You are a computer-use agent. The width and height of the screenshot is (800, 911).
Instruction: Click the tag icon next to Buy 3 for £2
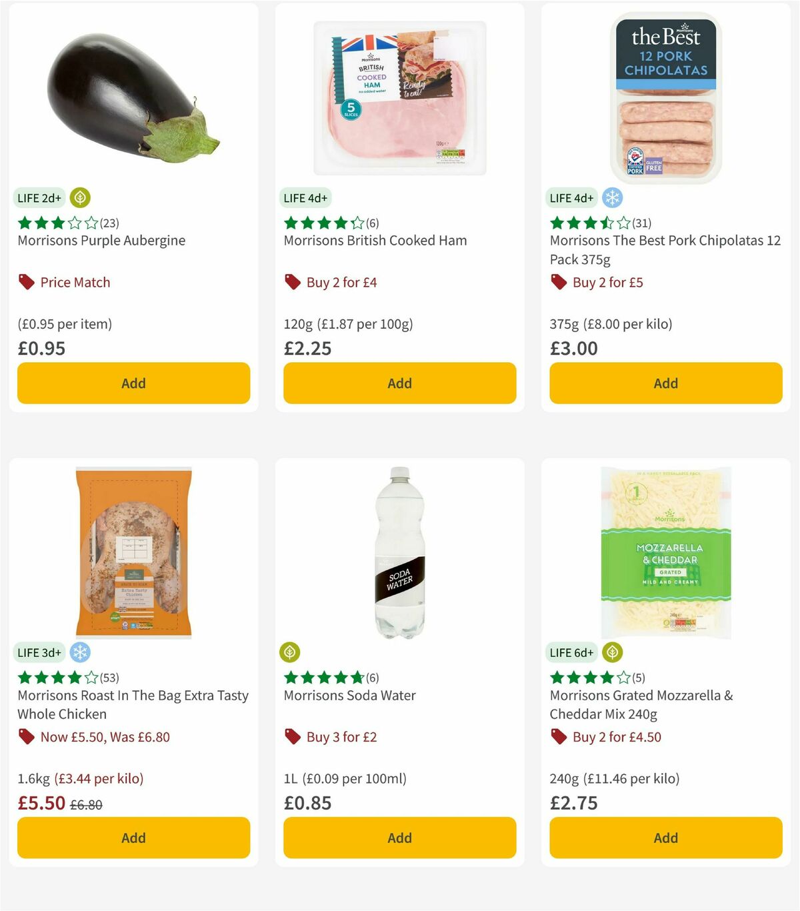292,736
